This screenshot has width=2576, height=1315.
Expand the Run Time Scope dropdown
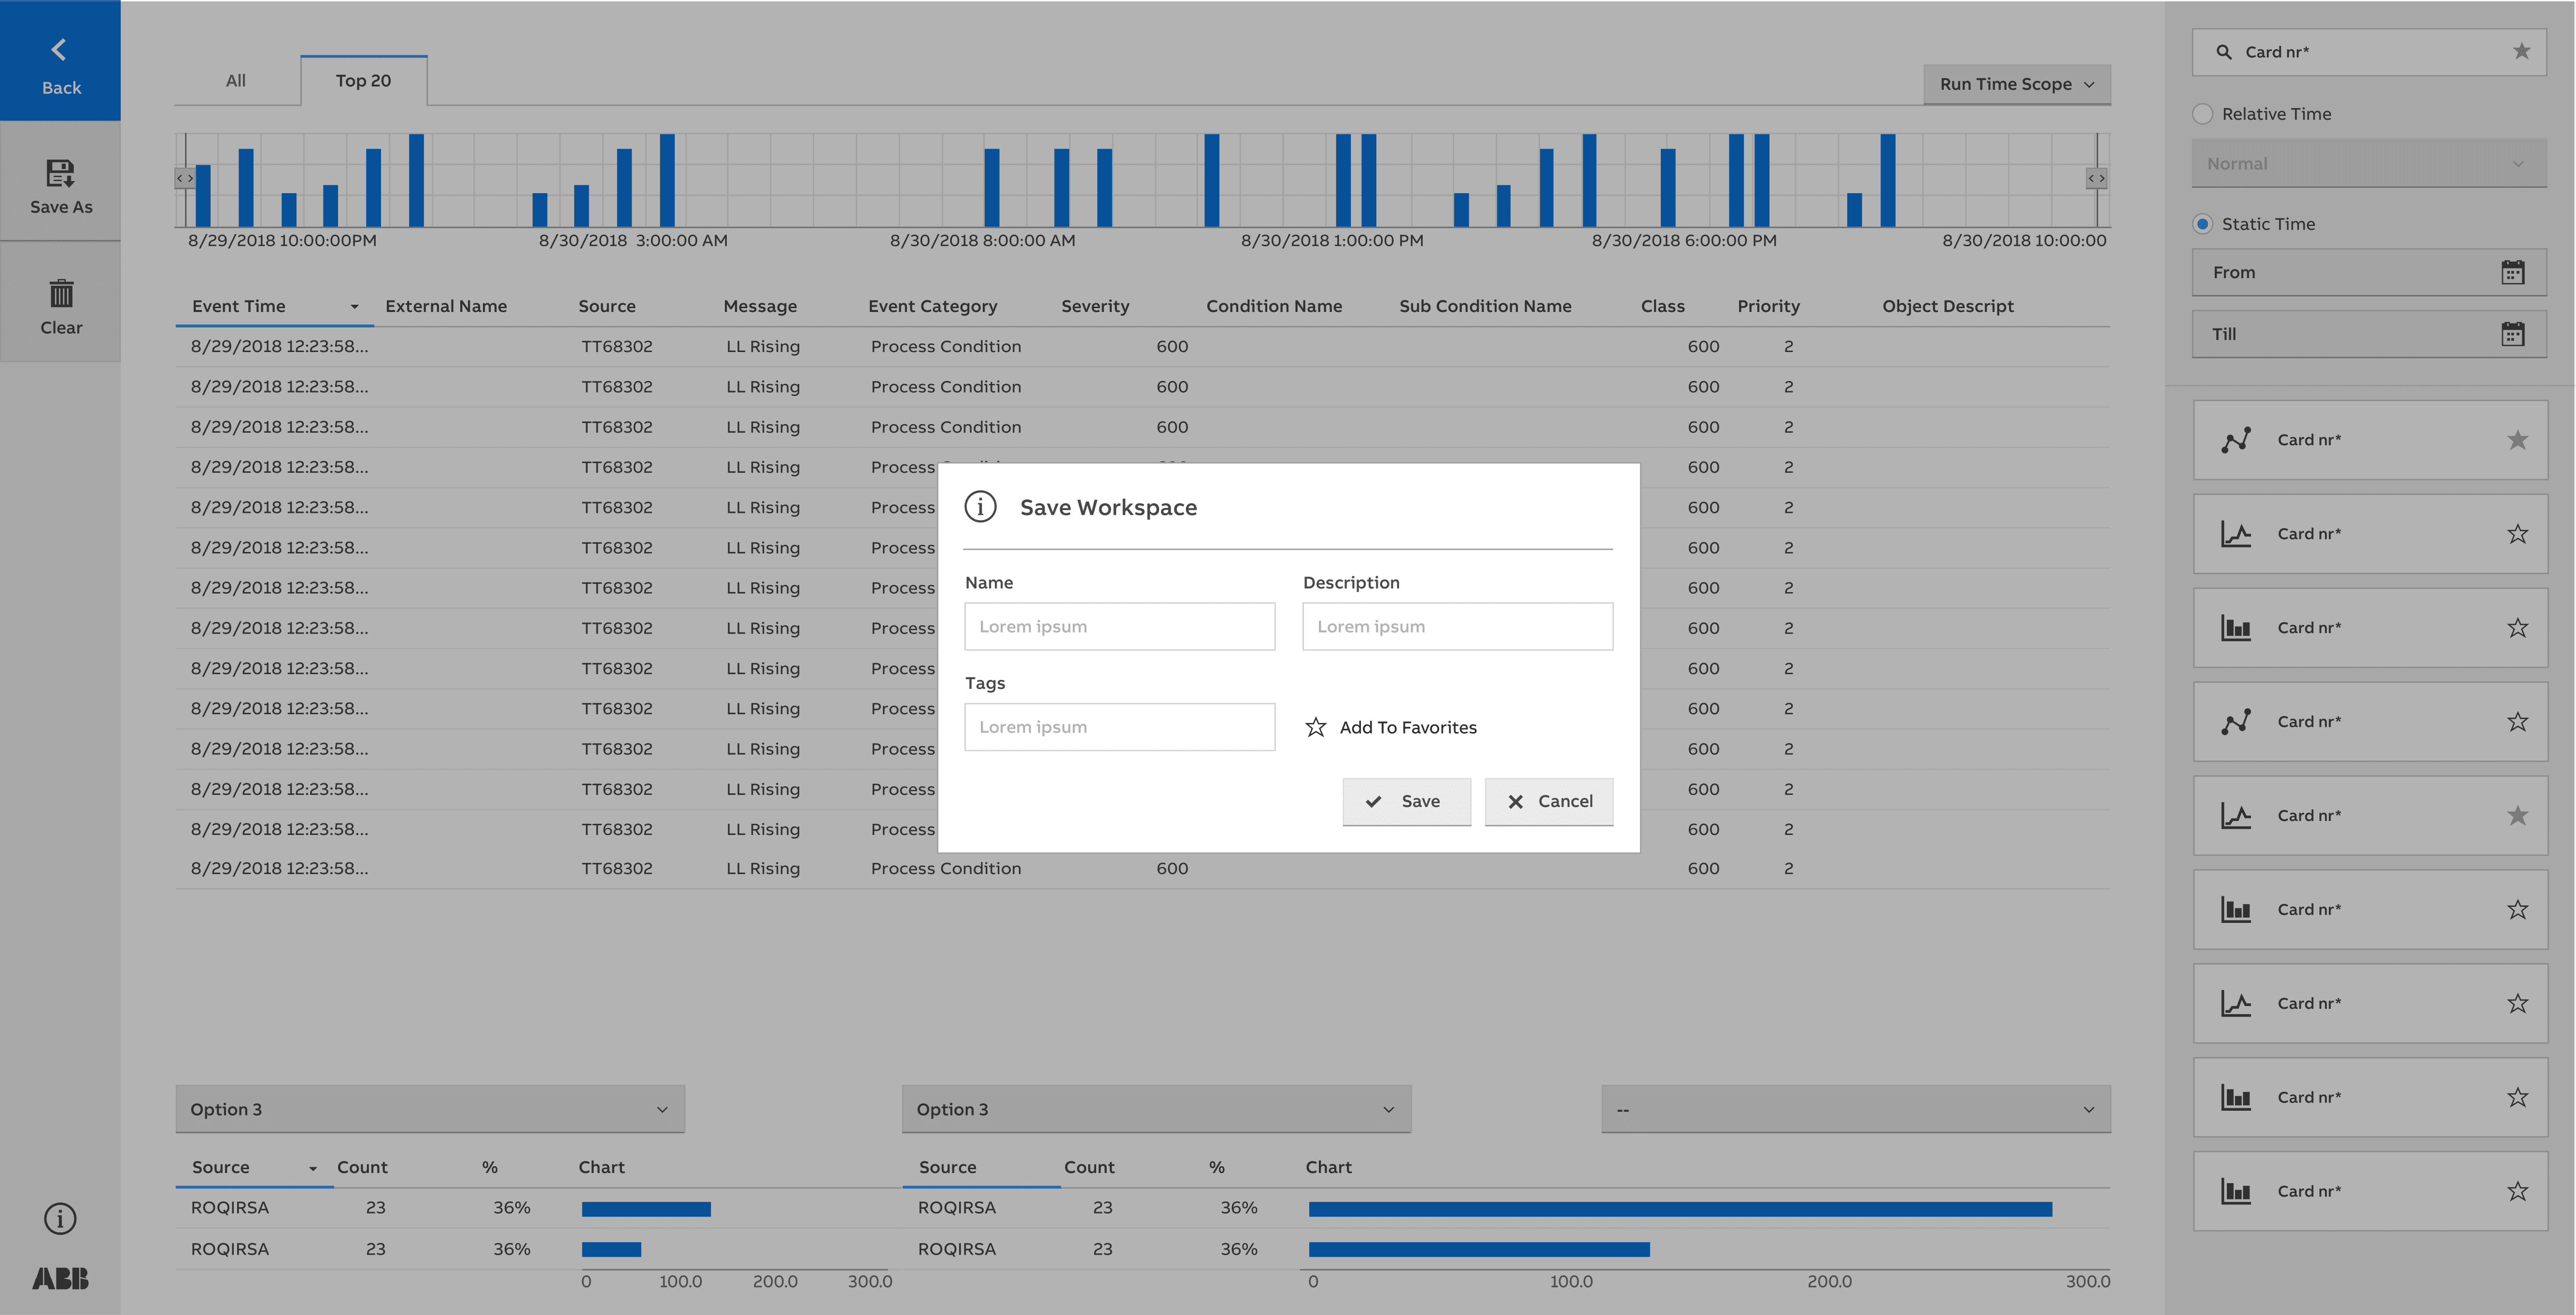click(2016, 84)
